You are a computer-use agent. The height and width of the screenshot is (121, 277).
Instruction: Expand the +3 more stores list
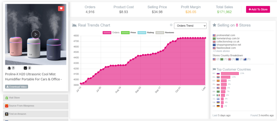coord(221,51)
